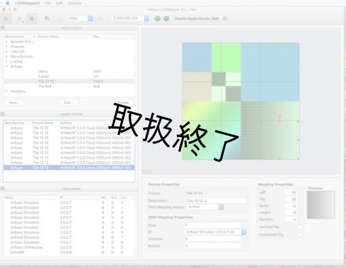
Task: Click the Height value stepper
Action: (300, 213)
